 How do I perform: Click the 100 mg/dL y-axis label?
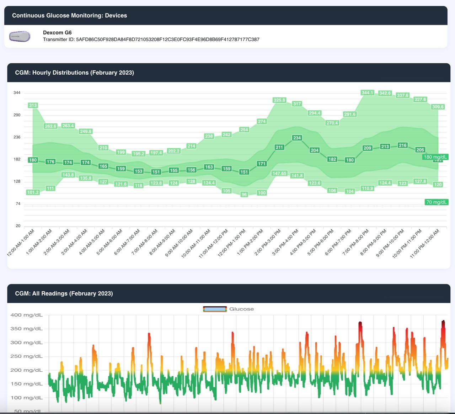[x=26, y=398]
